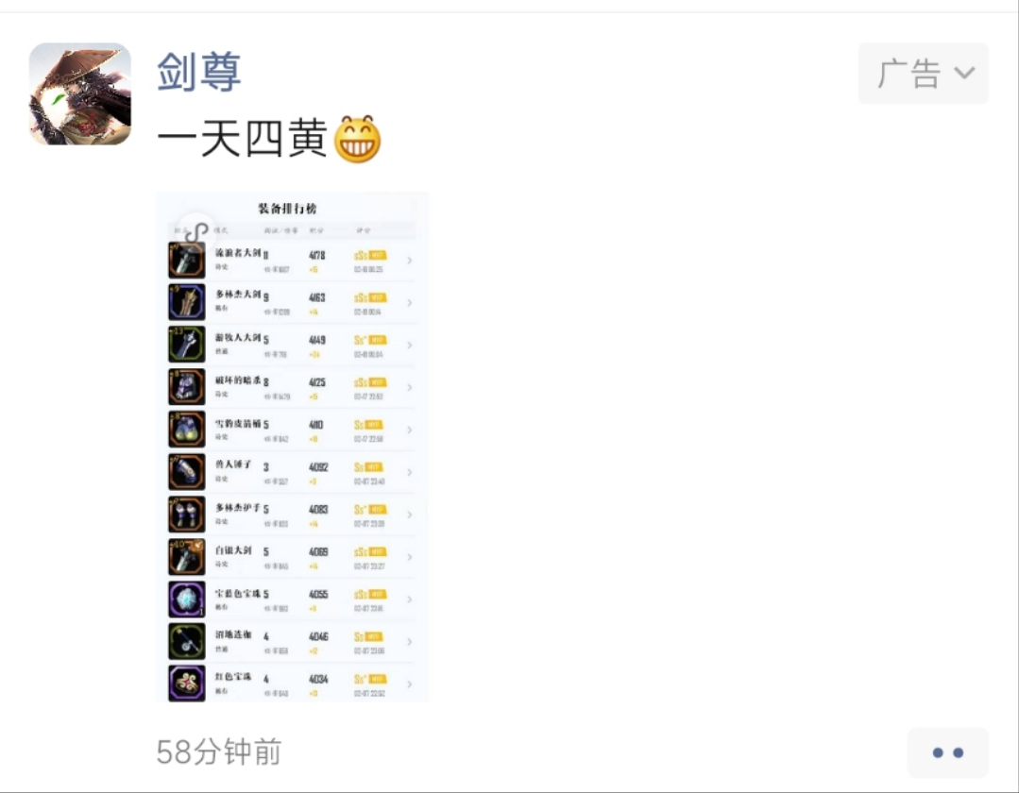
Task: Select the 红色宝珠 ring icon
Action: pos(187,683)
